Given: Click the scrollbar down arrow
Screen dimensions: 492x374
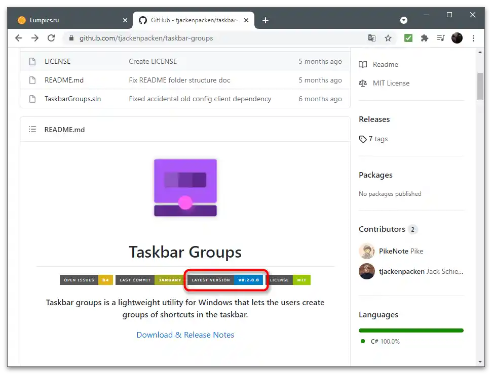Looking at the screenshot, I should pos(480,362).
